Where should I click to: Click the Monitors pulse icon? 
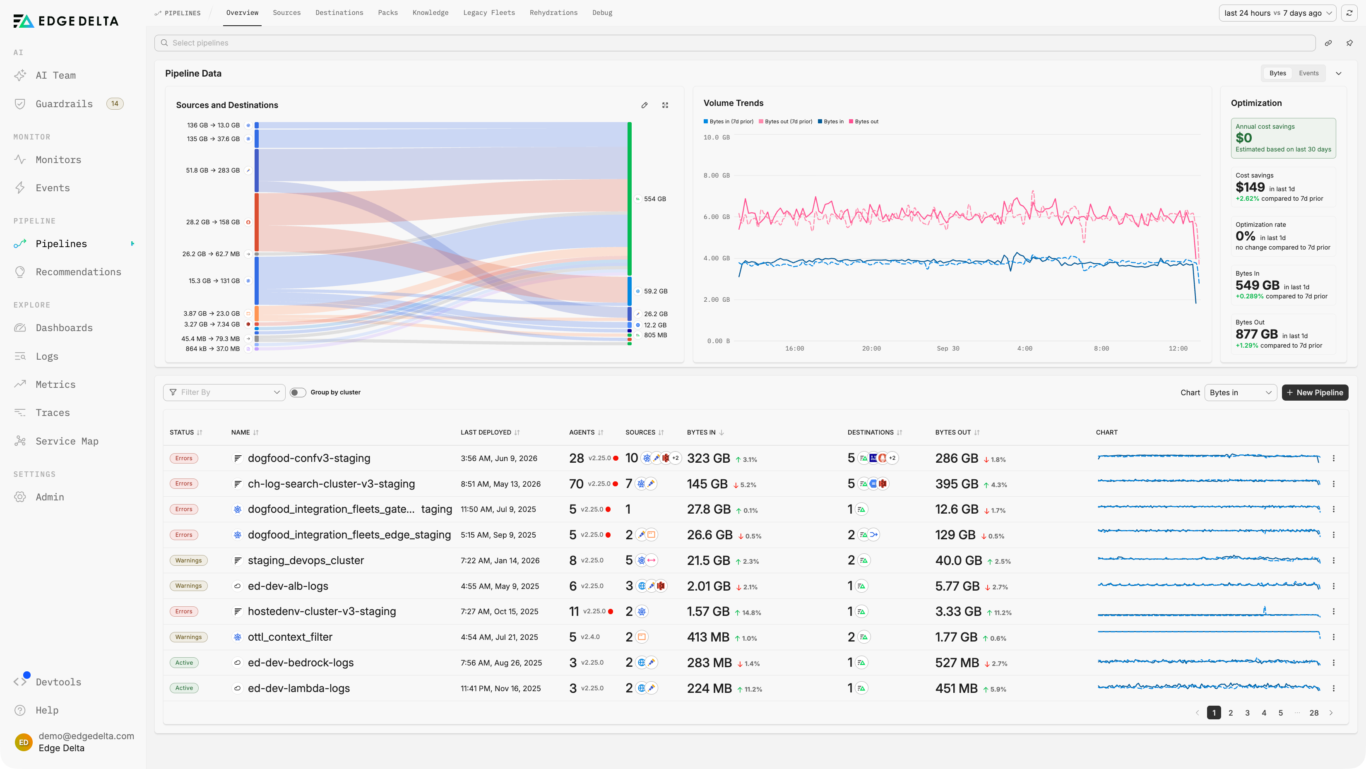(20, 160)
